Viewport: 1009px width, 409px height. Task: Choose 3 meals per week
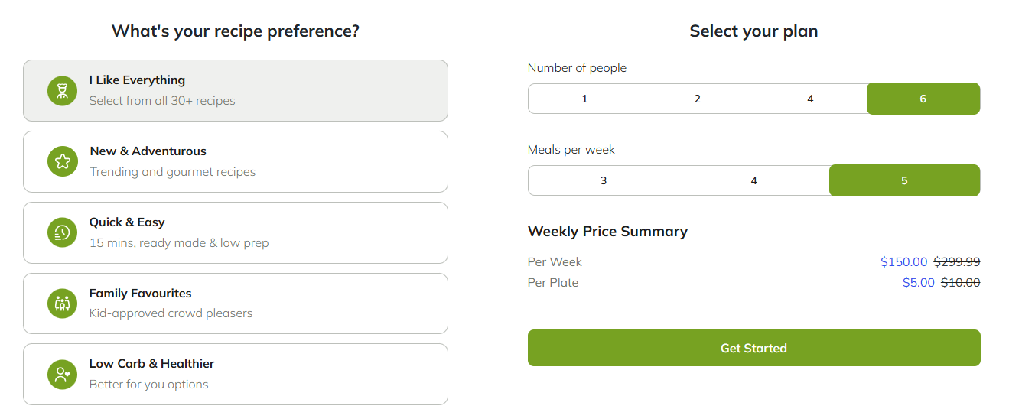[604, 180]
